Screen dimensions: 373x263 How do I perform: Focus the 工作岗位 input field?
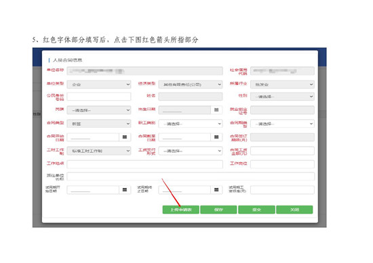282,164
